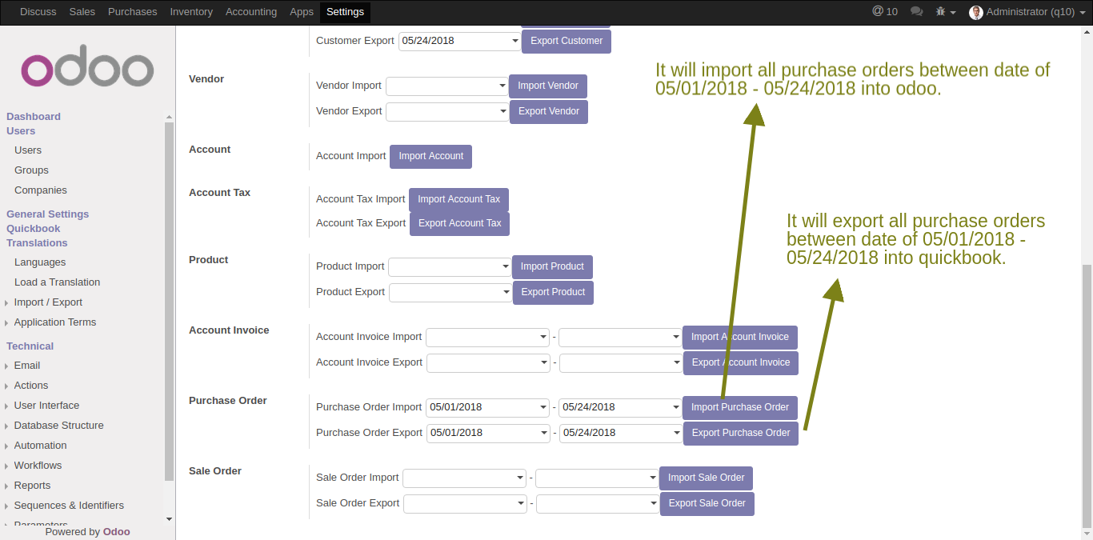Click the Export Vendor button
The image size is (1093, 540).
(x=549, y=111)
